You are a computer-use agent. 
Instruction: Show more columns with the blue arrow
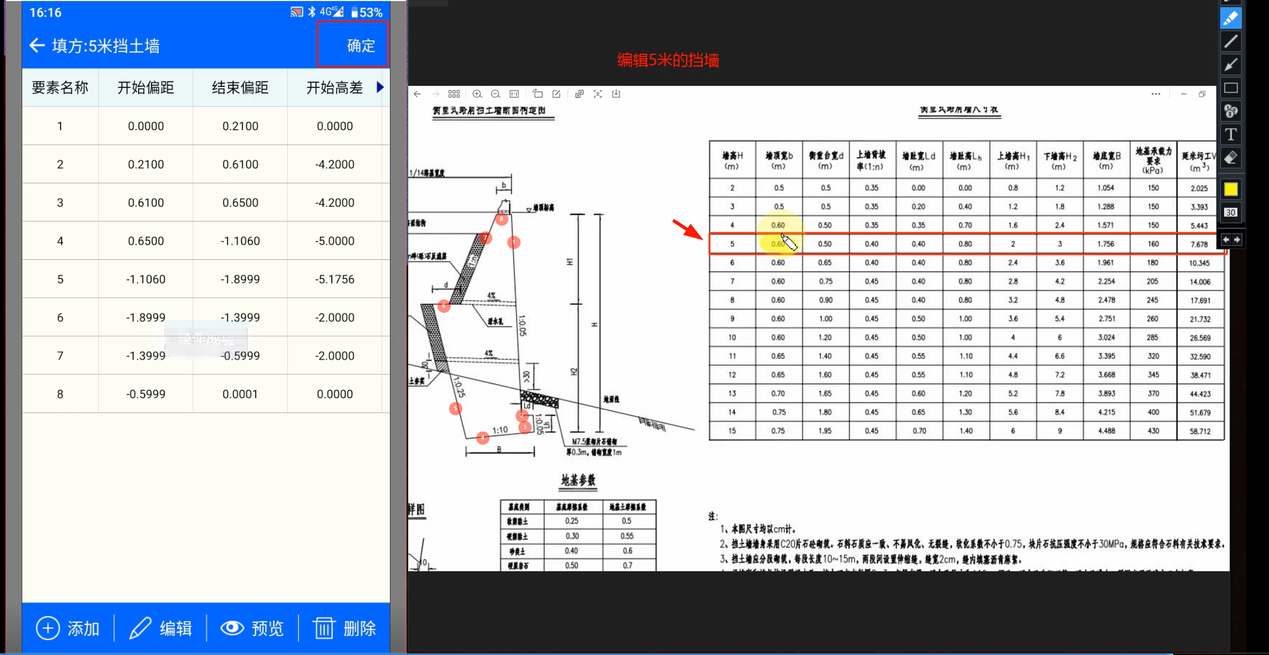[x=380, y=87]
